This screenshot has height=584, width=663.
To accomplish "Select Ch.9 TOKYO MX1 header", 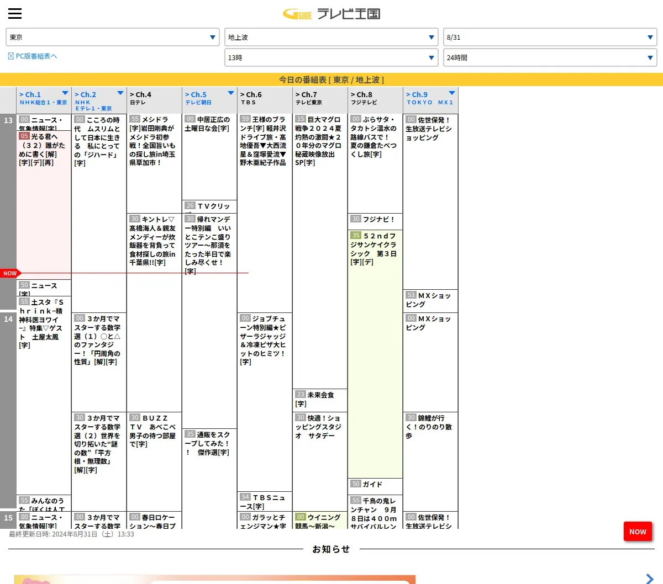I will click(x=430, y=100).
